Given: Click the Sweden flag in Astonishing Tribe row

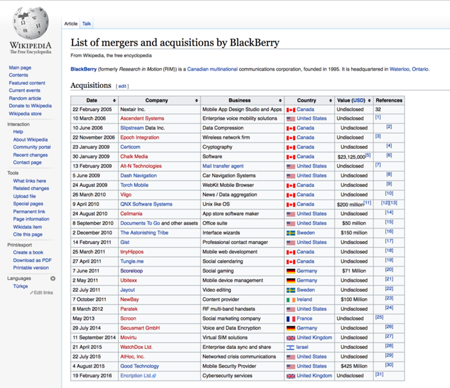Looking at the screenshot, I should (291, 233).
